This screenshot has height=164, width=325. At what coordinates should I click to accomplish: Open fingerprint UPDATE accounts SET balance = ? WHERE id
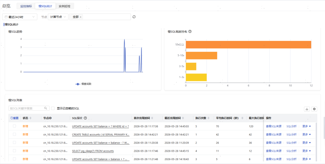[x=101, y=126]
